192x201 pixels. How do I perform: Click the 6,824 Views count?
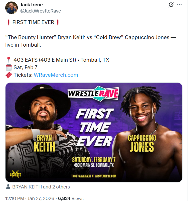pyautogui.click(x=71, y=198)
